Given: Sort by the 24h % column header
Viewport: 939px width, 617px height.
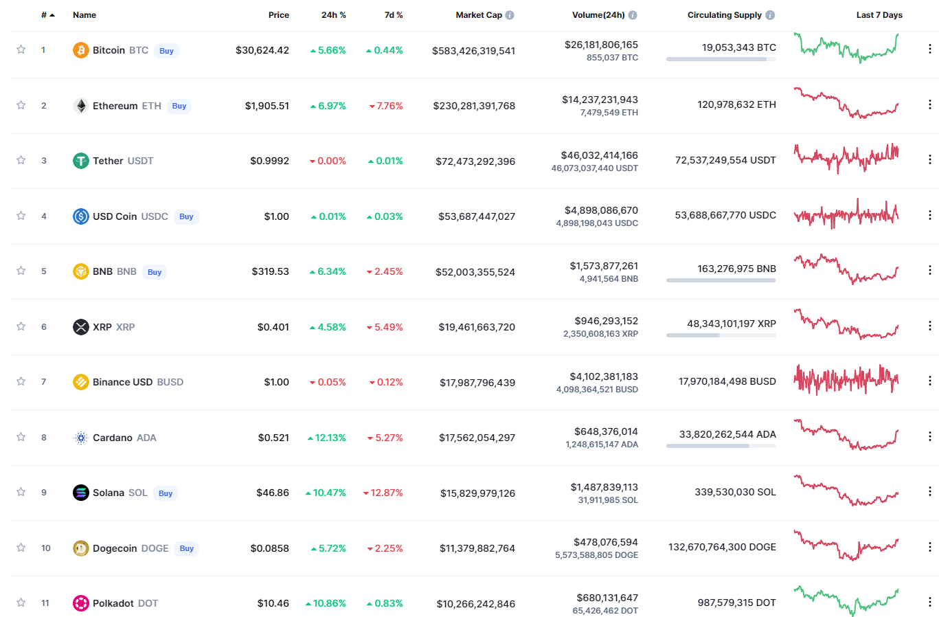Looking at the screenshot, I should [334, 15].
